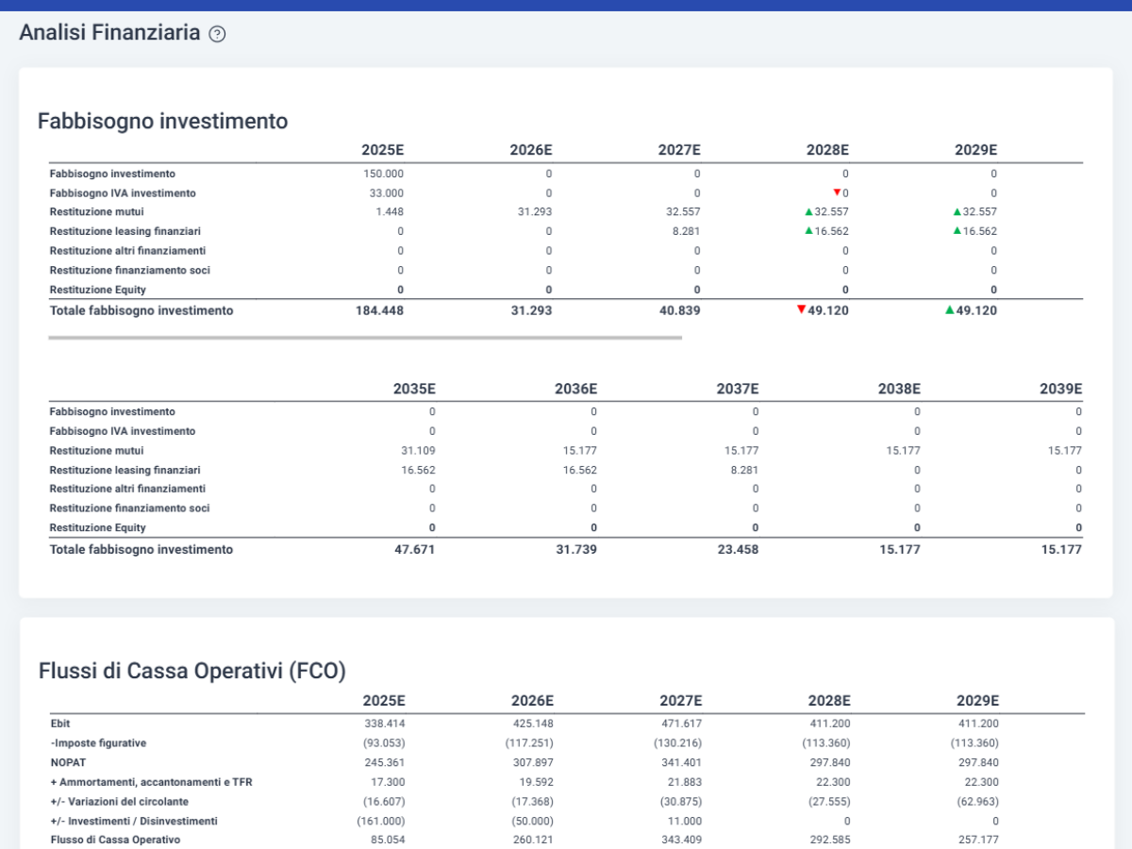
Task: Select the (161.000) investimenti value
Action: [x=381, y=821]
